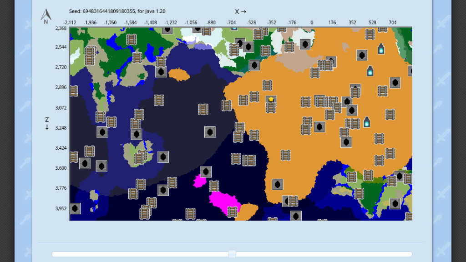The image size is (466, 262).
Task: Click the cave icon in the map's bottom-left corner
Action: (x=75, y=208)
